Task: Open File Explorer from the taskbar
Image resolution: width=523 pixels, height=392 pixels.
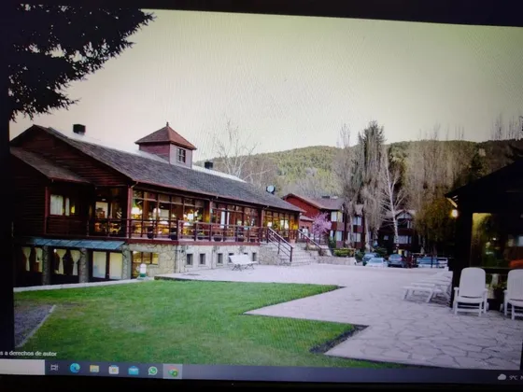Action: [x=94, y=369]
